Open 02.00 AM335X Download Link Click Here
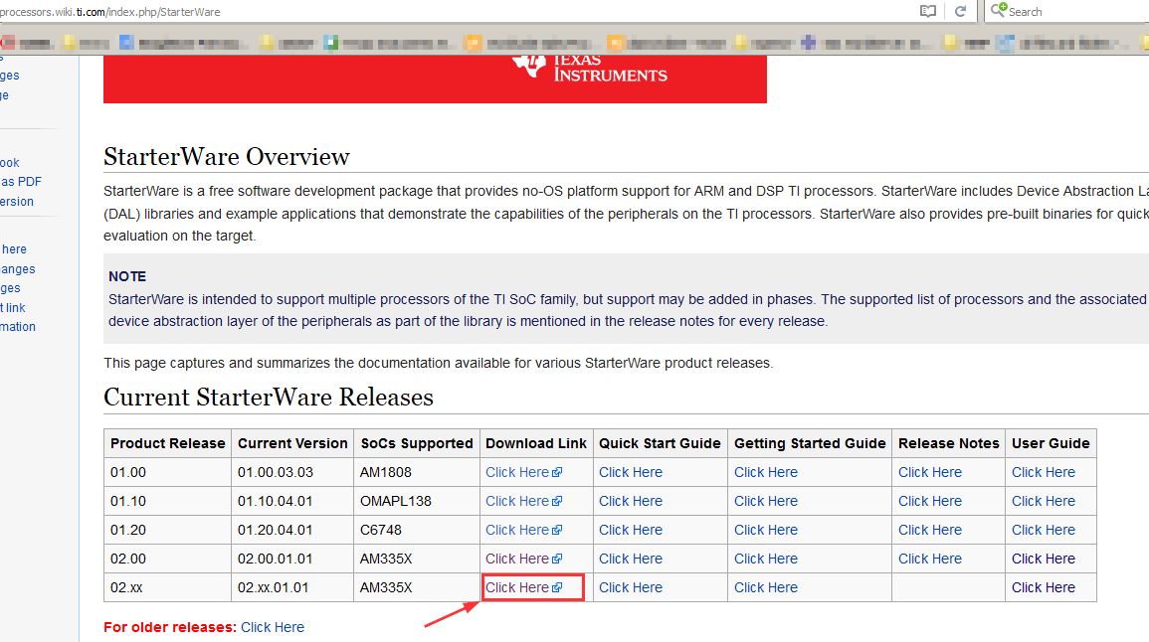This screenshot has height=642, width=1149. 523,559
